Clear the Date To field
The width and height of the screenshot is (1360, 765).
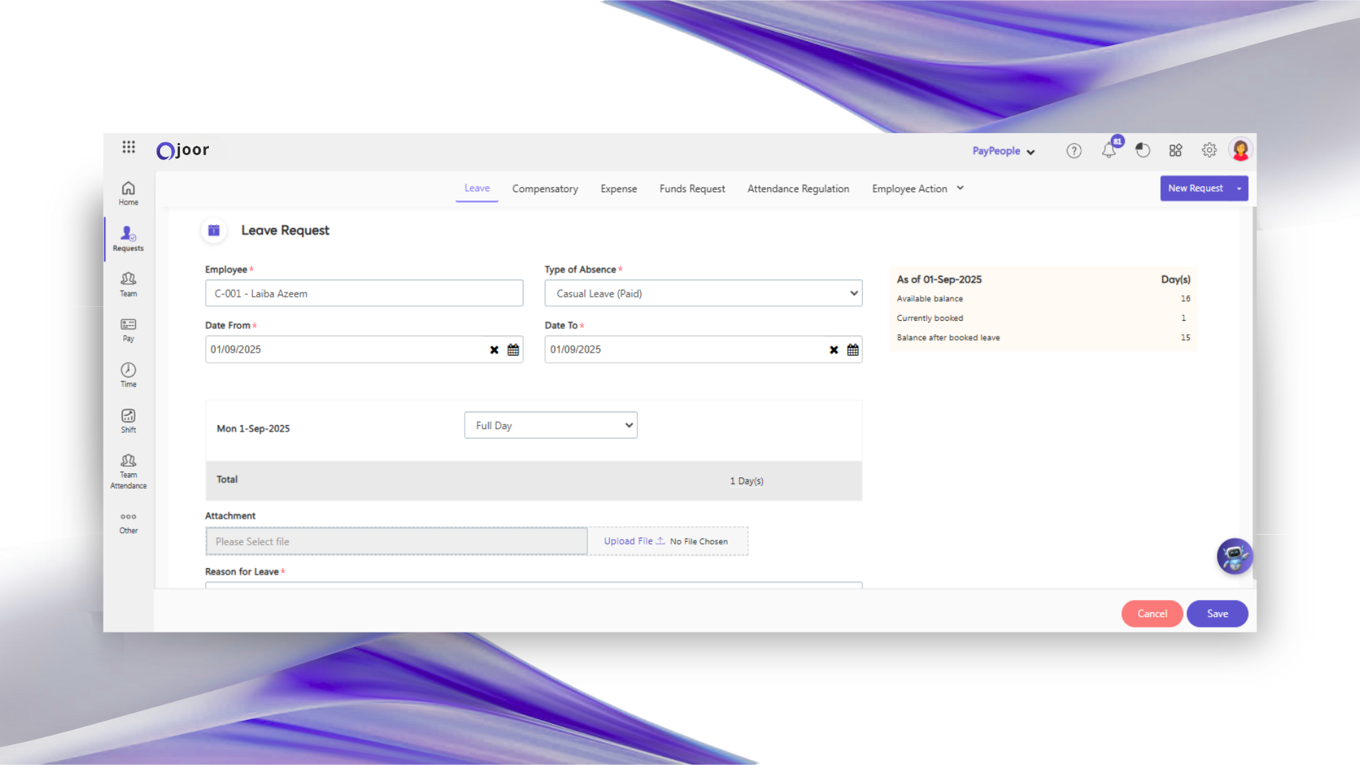click(x=834, y=350)
